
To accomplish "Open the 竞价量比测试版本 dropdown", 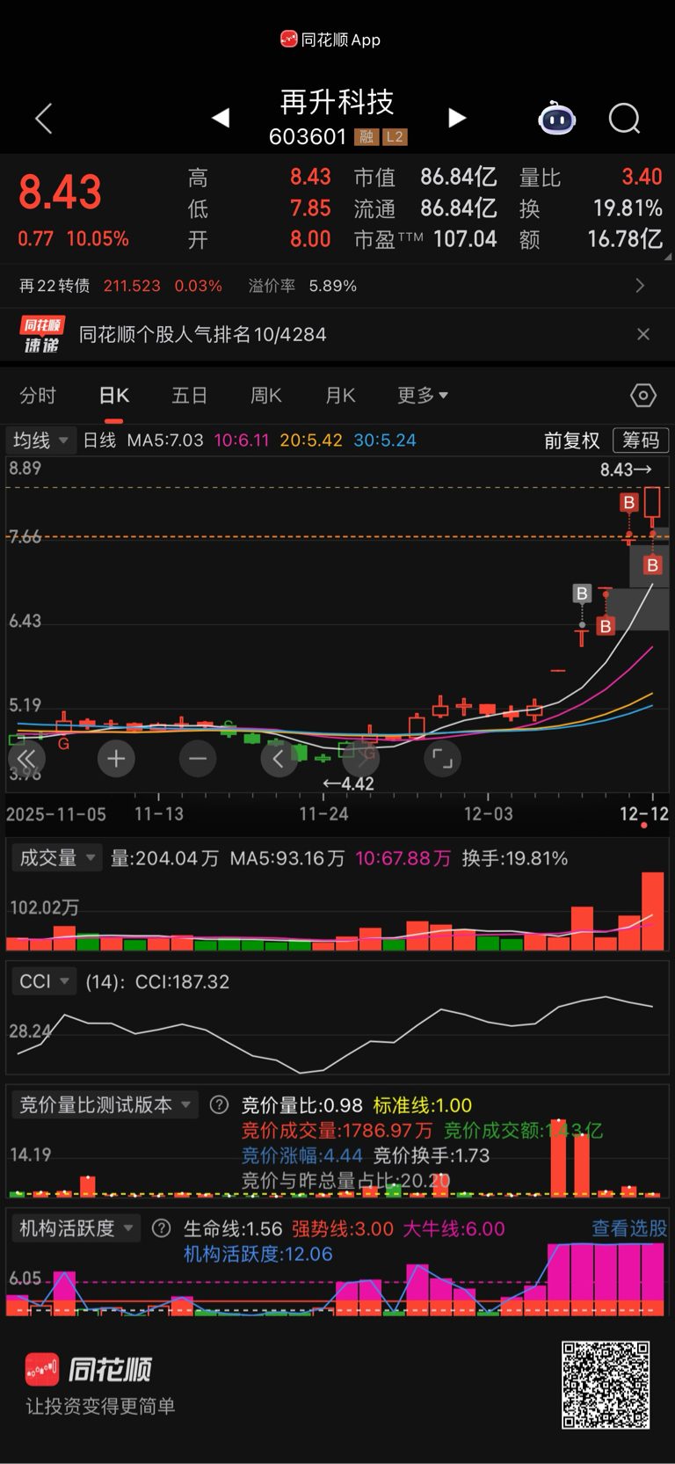I will (105, 1105).
